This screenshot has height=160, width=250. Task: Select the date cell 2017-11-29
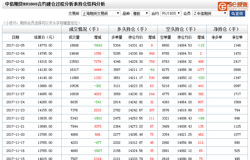15,78
